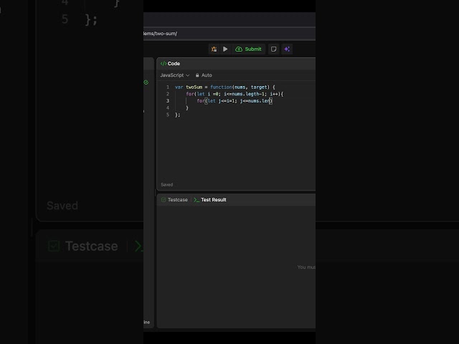Viewport: 459px width, 344px height.
Task: Click the final "};" on line 5
Action: tap(177, 115)
